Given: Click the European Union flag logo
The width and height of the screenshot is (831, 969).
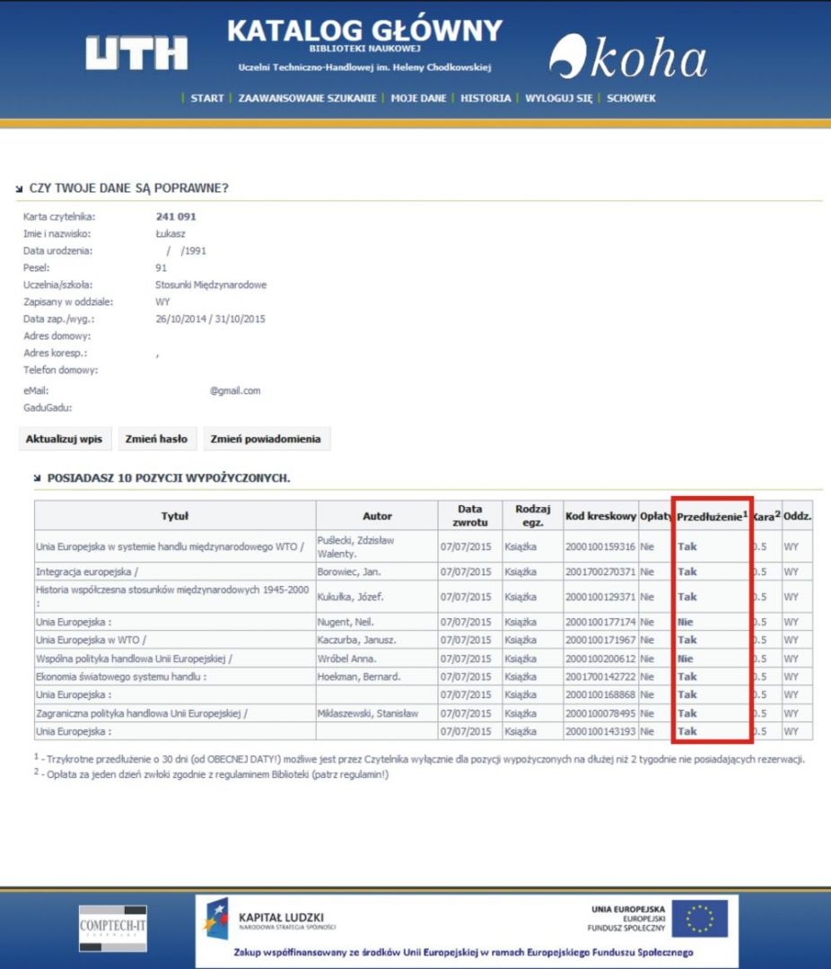Looking at the screenshot, I should (700, 919).
